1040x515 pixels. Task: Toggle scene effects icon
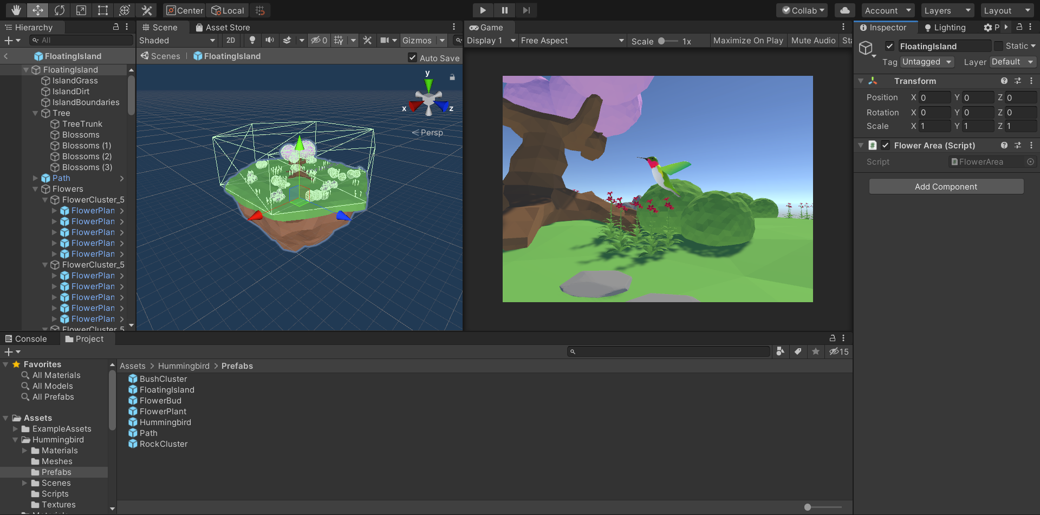tap(287, 40)
